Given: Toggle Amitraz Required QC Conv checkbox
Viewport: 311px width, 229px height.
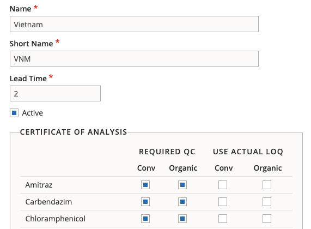Looking at the screenshot, I should coord(145,185).
